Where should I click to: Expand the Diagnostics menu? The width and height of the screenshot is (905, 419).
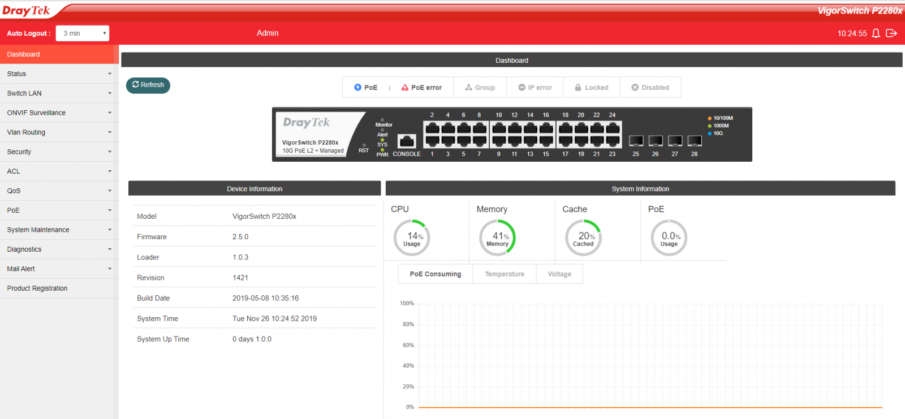[x=59, y=249]
